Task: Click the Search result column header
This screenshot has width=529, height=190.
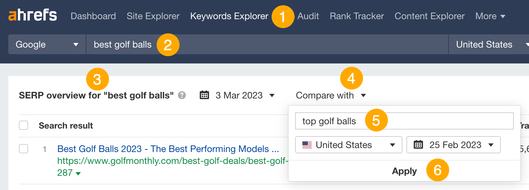Action: pos(66,126)
